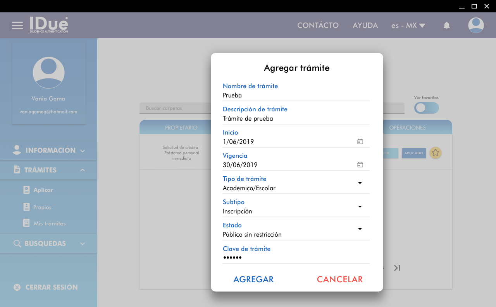
Task: Open the Estado dropdown
Action: 360,229
